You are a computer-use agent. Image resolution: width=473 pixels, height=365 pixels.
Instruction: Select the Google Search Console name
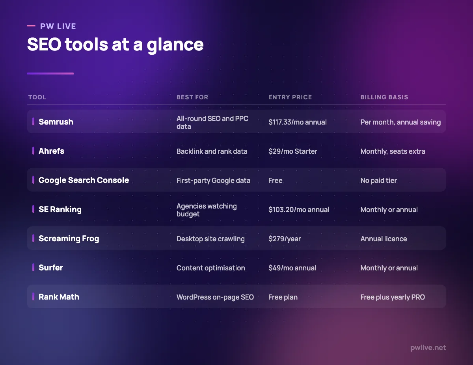pos(84,180)
